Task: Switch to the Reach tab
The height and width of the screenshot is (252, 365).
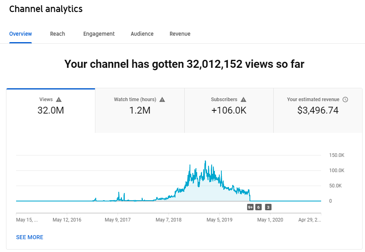Action: click(x=58, y=34)
